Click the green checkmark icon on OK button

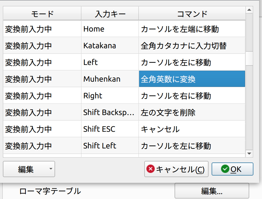(224, 169)
